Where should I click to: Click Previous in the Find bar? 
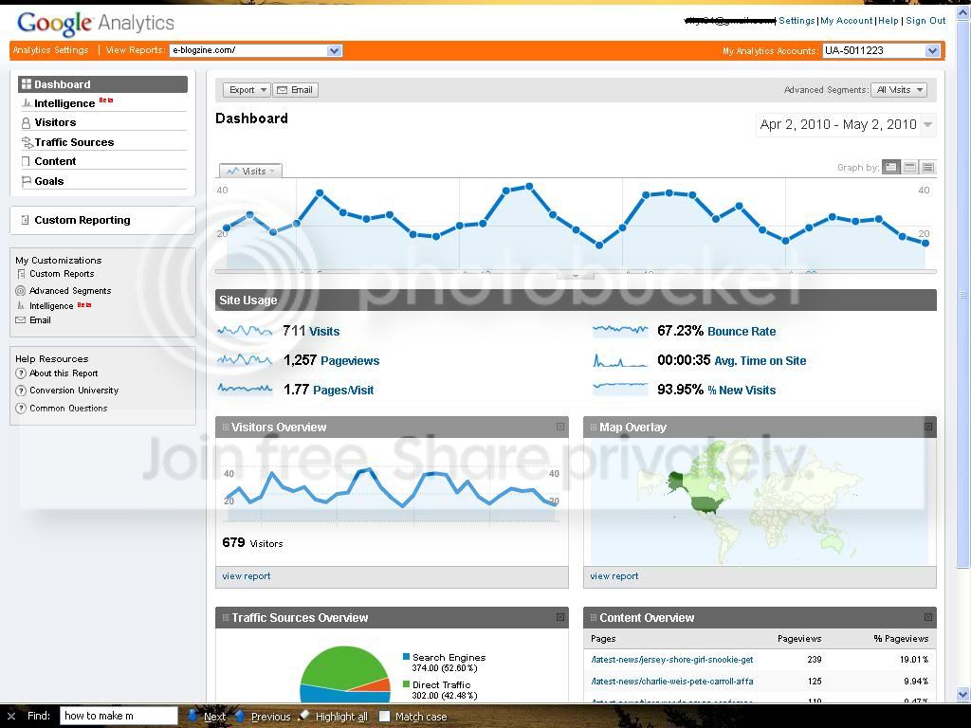(x=264, y=717)
